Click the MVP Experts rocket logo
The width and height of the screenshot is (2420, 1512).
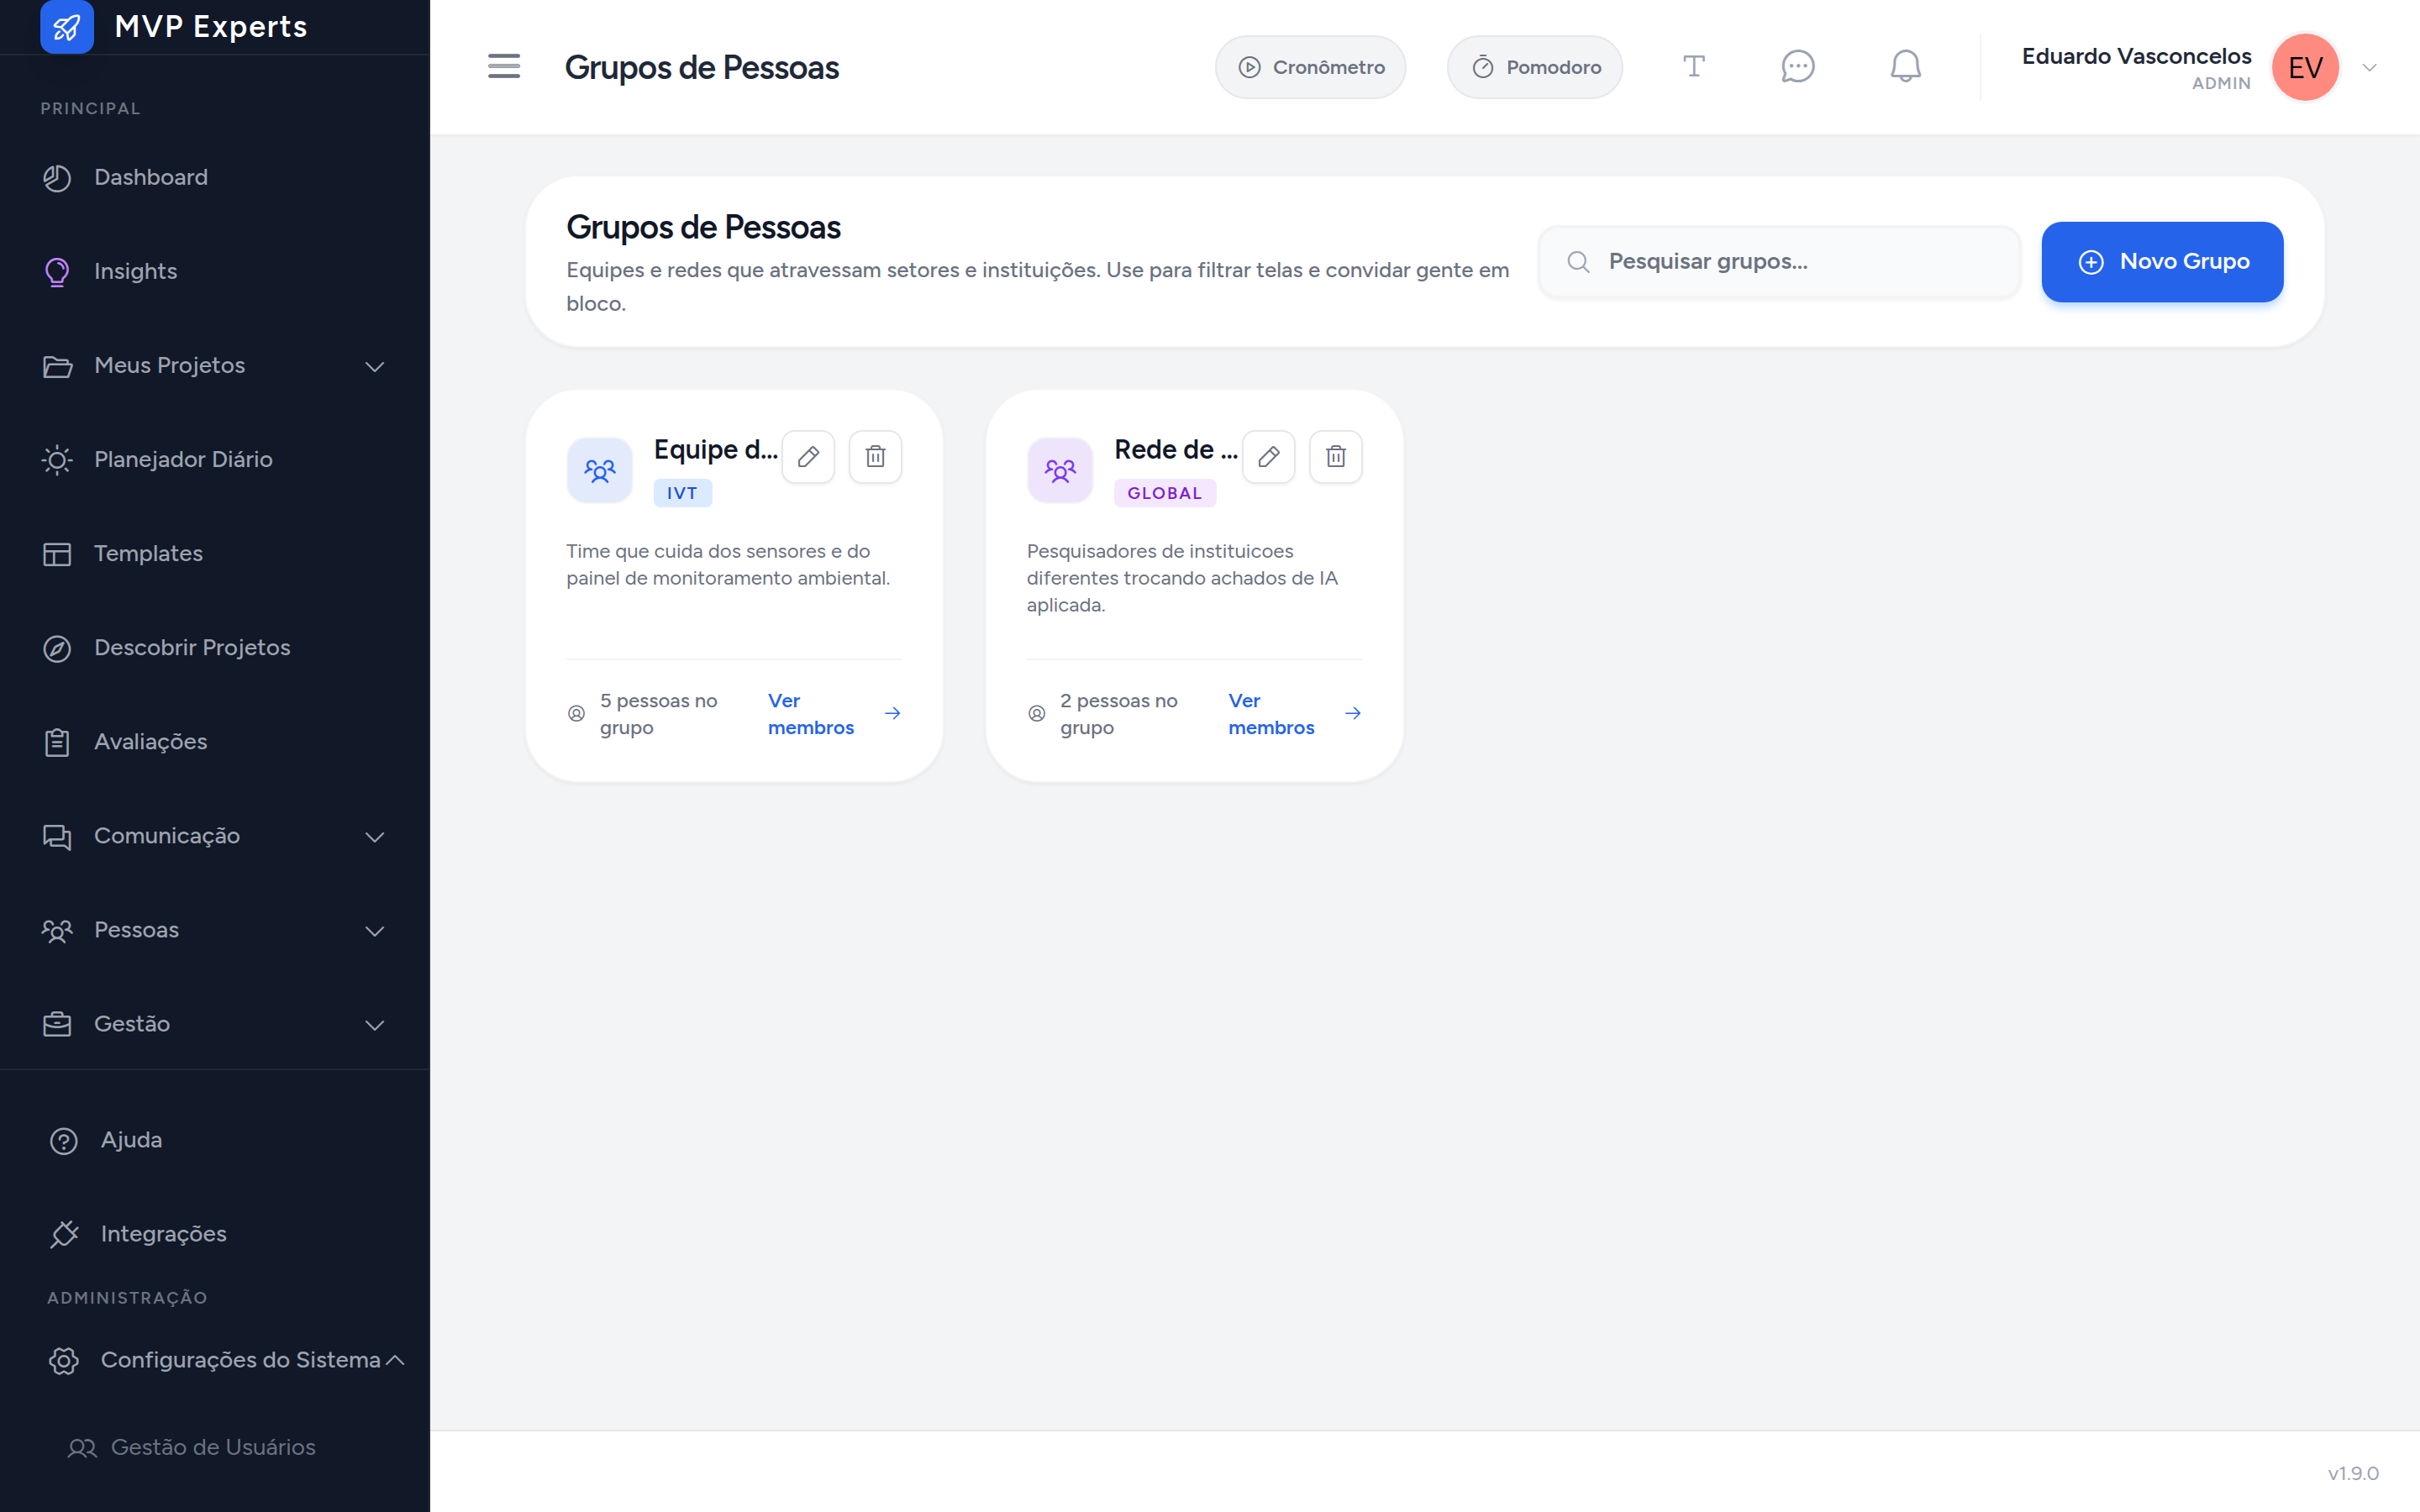67,26
